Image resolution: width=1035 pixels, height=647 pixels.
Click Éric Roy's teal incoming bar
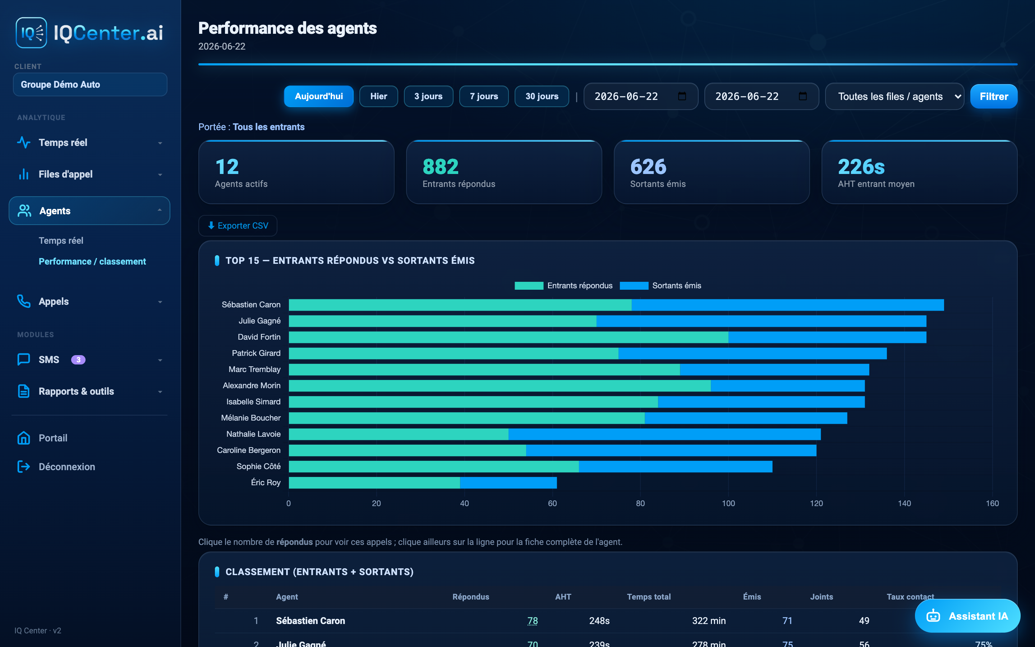pos(374,483)
